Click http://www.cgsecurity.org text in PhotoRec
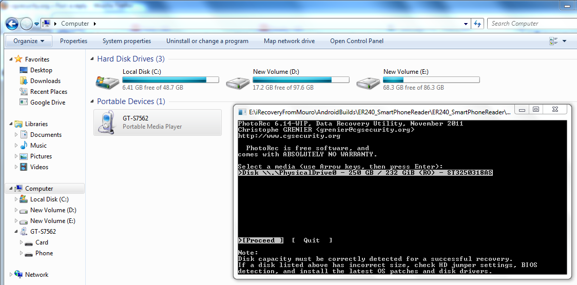The image size is (577, 285). click(x=289, y=136)
